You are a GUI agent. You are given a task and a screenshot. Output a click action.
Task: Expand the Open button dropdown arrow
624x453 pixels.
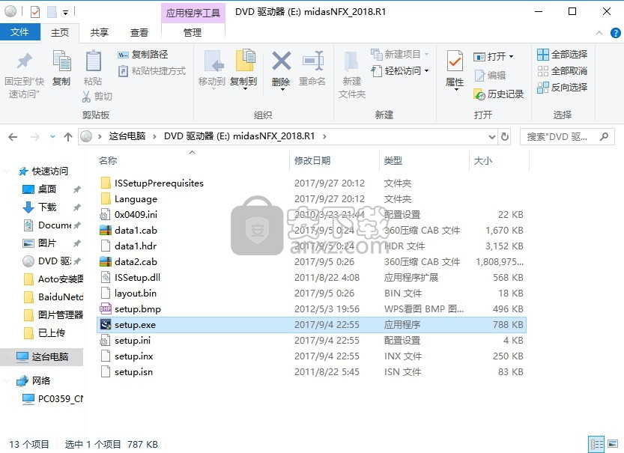click(x=512, y=57)
